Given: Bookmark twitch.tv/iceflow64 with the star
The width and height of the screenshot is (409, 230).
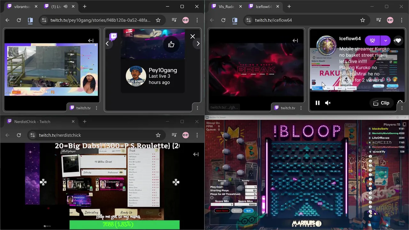Looking at the screenshot, I should click(362, 20).
